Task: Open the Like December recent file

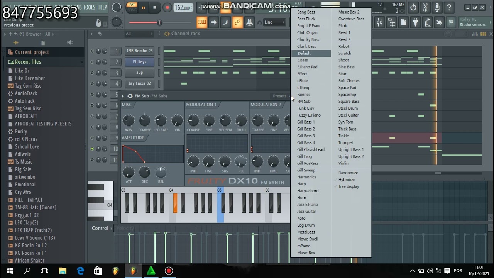Action: click(x=30, y=78)
